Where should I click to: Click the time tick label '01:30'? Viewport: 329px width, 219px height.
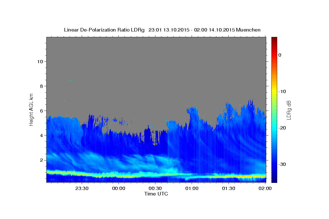pyautogui.click(x=229, y=188)
